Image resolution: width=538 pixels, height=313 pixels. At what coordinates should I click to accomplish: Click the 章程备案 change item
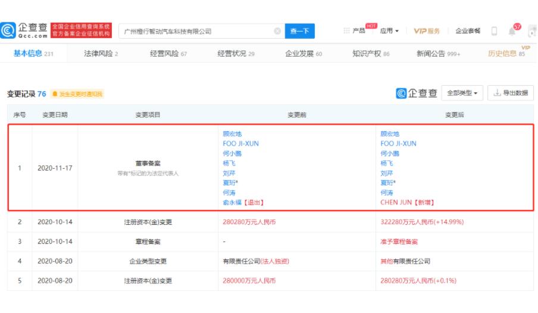pos(148,241)
